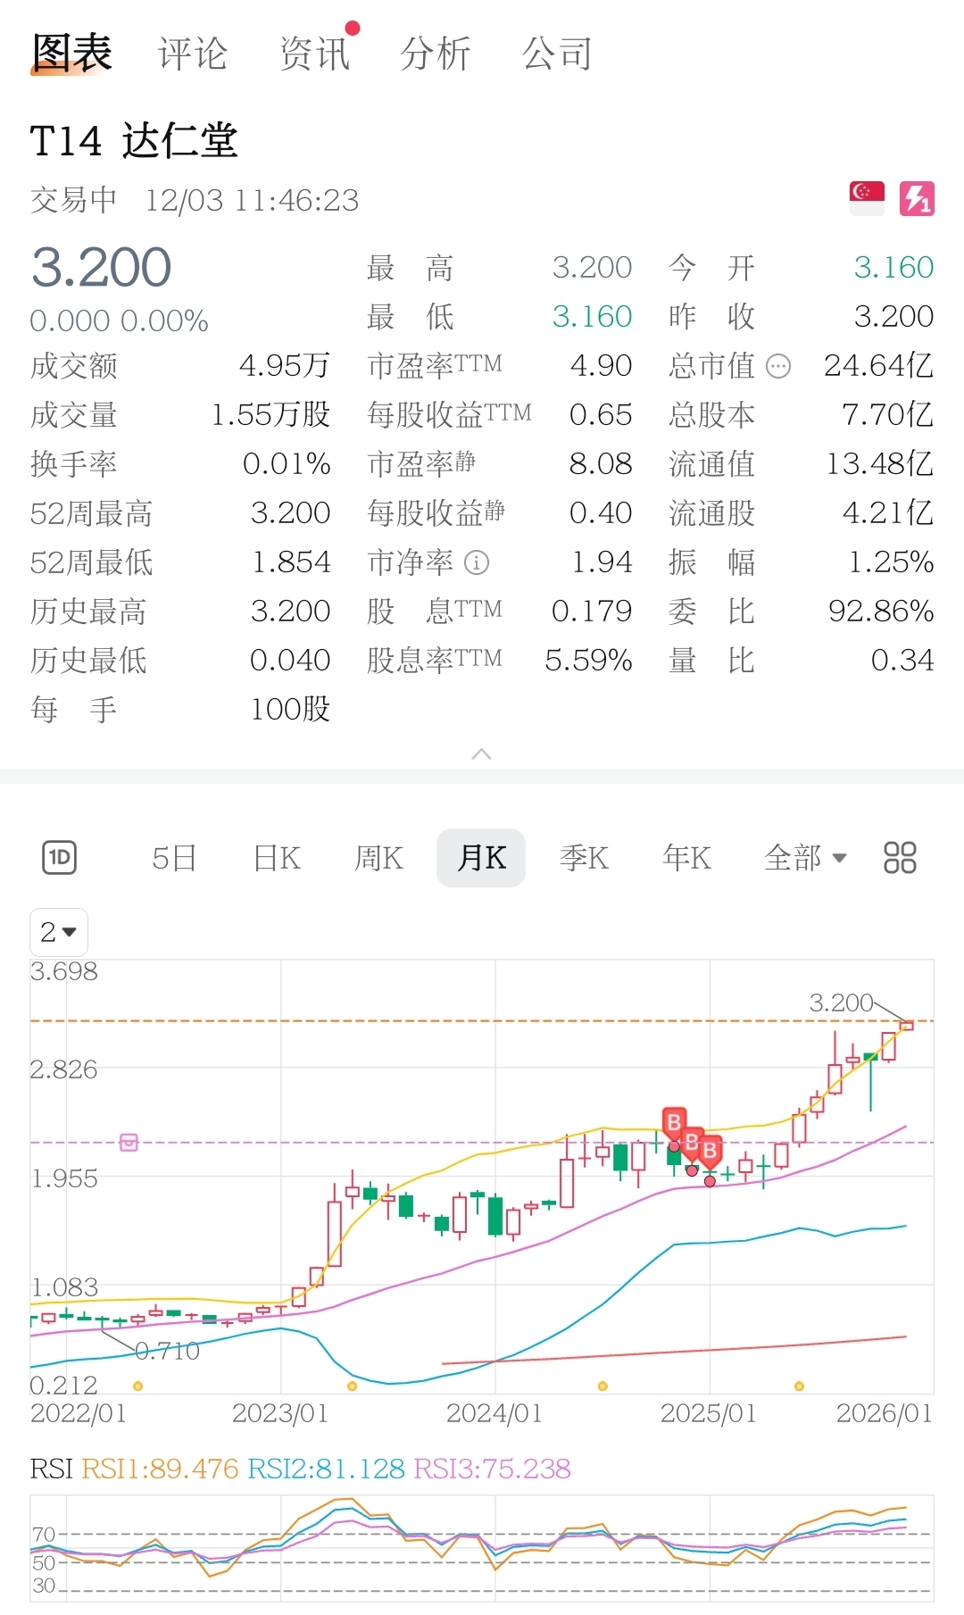Tap the trading status 交易中 timestamp
This screenshot has width=964, height=1615.
pos(195,200)
